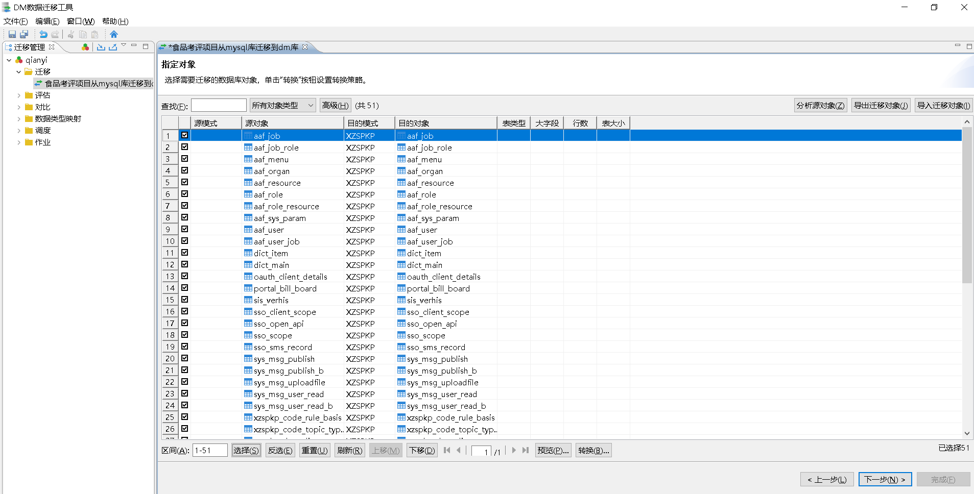Select the 食品考评项目从mysql库迁移到dm库 editor tab
This screenshot has height=494, width=974.
233,47
